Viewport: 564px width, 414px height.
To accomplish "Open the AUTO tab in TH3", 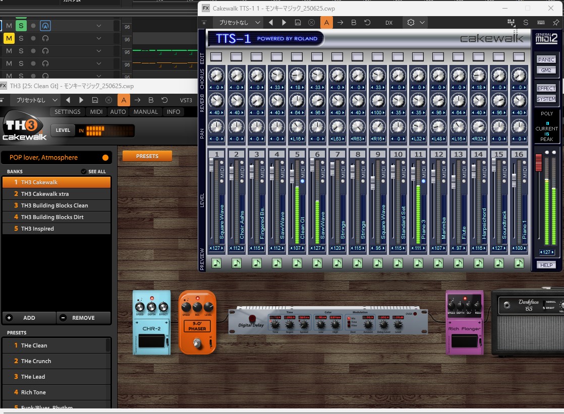I will point(118,112).
